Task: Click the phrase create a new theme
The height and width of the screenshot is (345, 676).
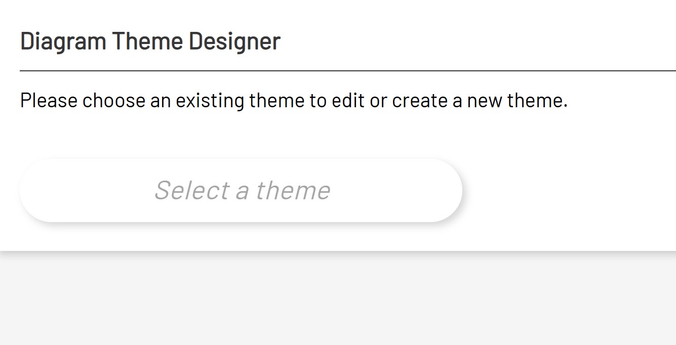Action: coord(479,100)
